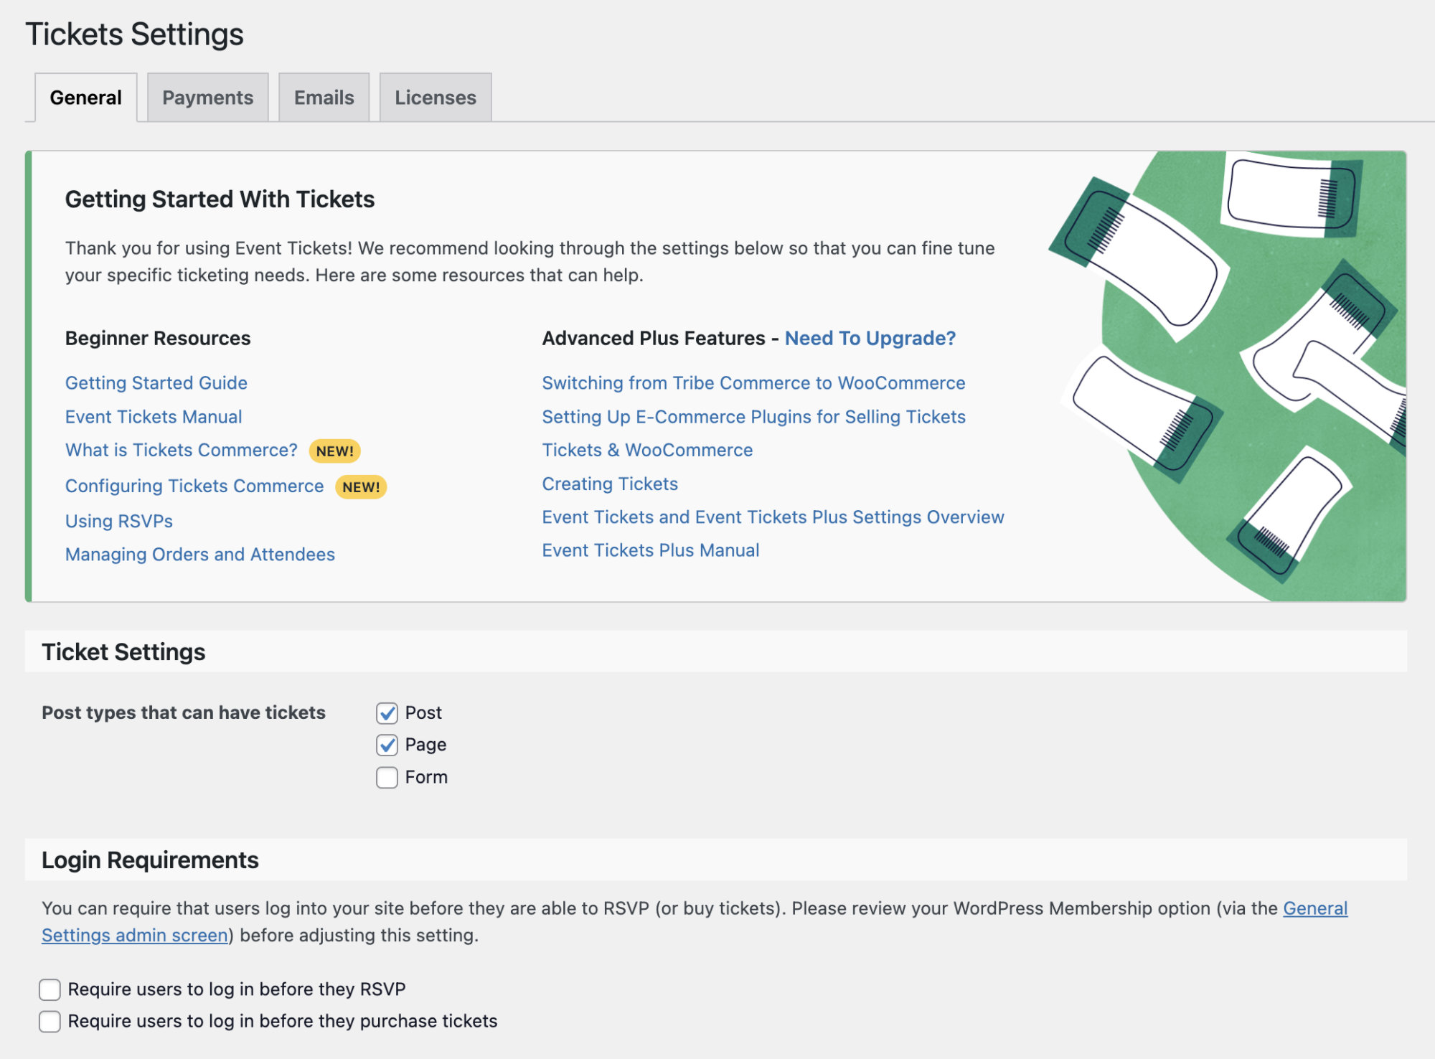Enable requiring login before ticket purchase
The height and width of the screenshot is (1059, 1435).
(x=49, y=1020)
